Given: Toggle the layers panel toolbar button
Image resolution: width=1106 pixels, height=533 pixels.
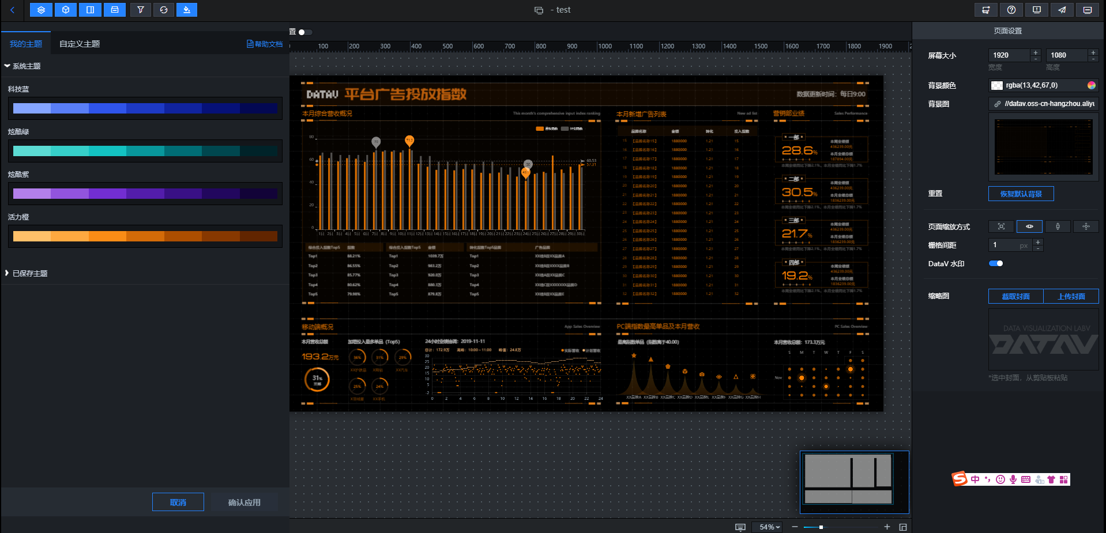Looking at the screenshot, I should (x=41, y=10).
